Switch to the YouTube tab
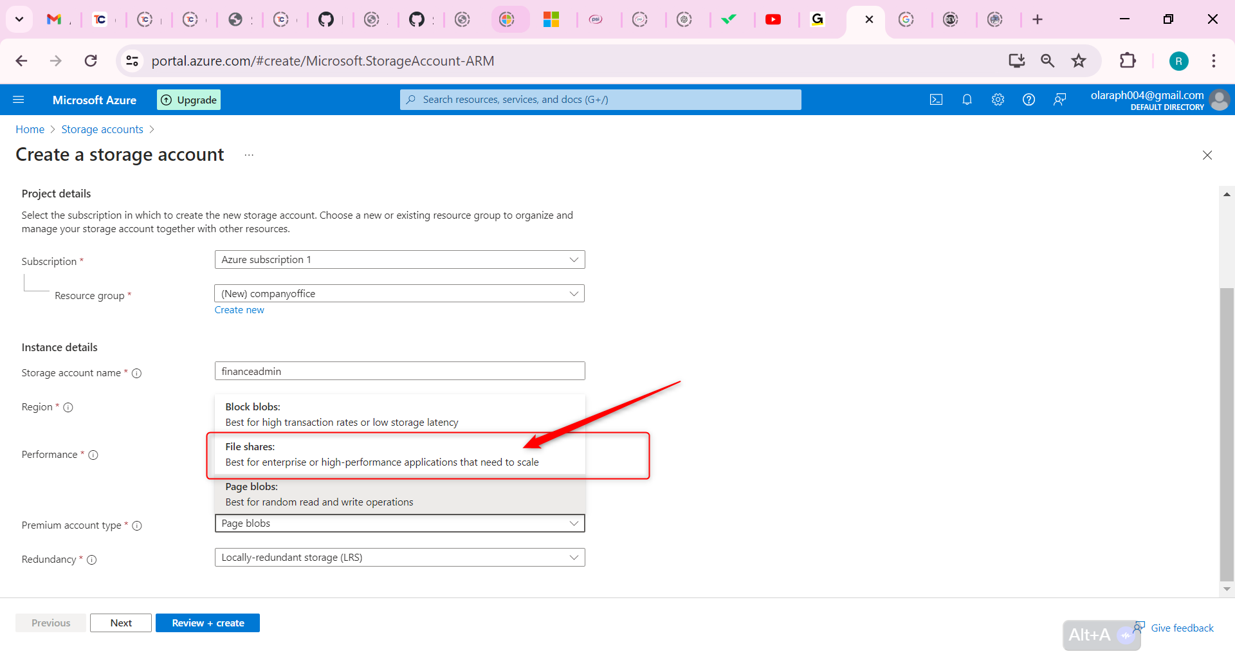 [773, 19]
